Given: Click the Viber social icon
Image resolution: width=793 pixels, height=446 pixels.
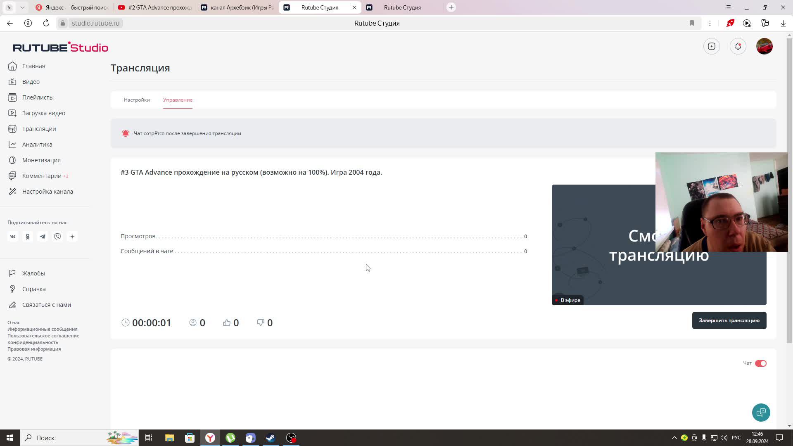Looking at the screenshot, I should [57, 237].
